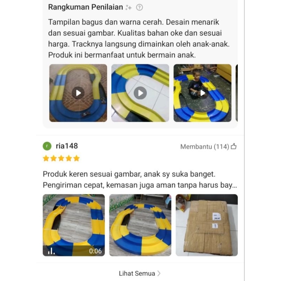Click the help question mark icon
This screenshot has width=281, height=281.
coord(139,7)
